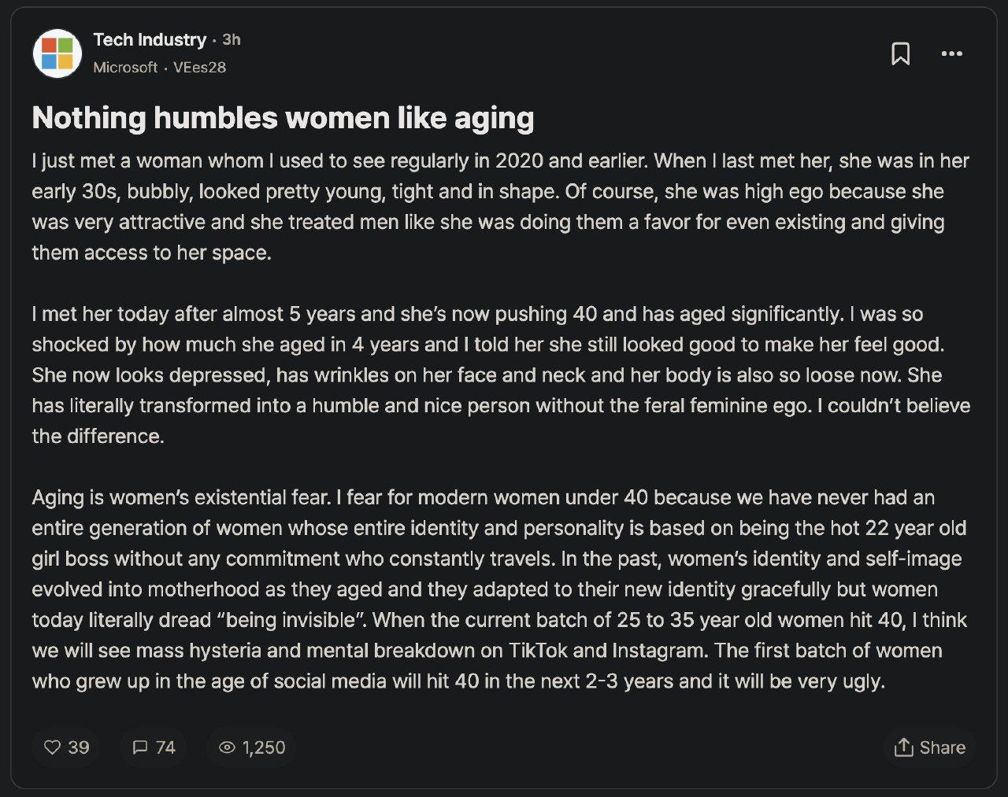Viewport: 1008px width, 797px height.
Task: Open comments via the speech bubble icon
Action: click(140, 747)
